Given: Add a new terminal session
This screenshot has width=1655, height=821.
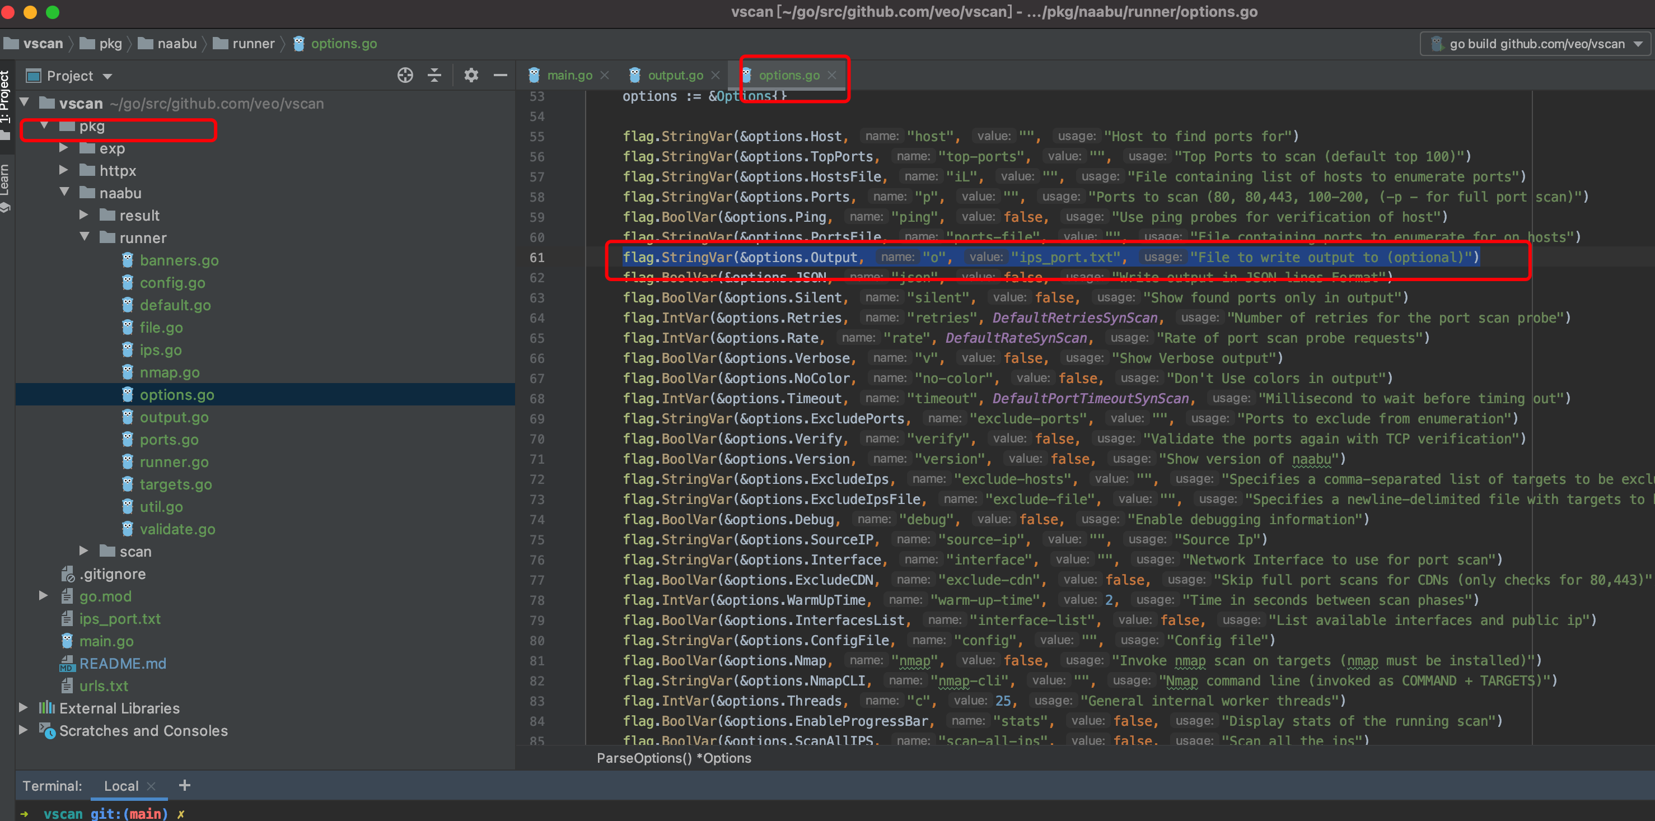Looking at the screenshot, I should [x=184, y=785].
